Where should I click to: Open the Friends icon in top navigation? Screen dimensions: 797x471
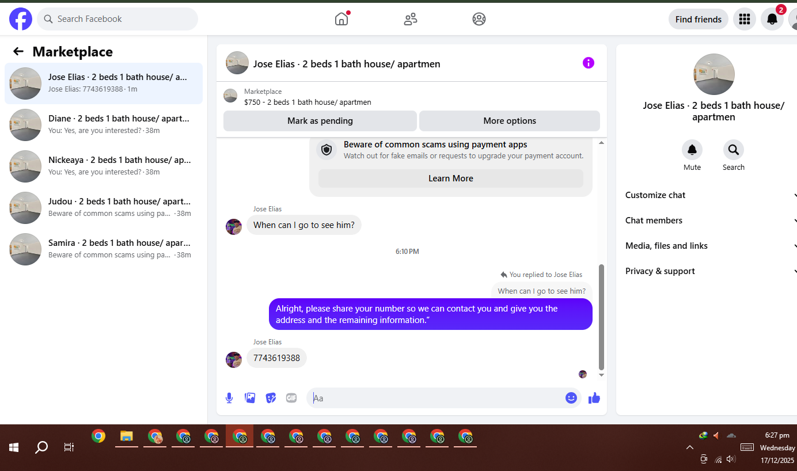[411, 19]
